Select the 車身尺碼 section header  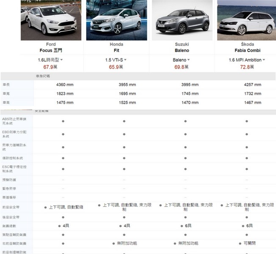pyautogui.click(x=43, y=76)
